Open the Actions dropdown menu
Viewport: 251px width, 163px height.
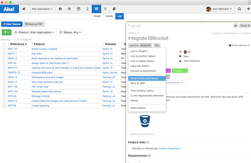pos(145,45)
